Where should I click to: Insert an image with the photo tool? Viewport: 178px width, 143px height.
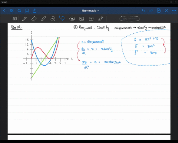(x=82, y=19)
